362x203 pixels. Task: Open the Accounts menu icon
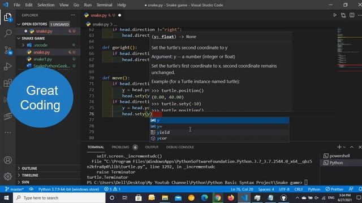coord(8,160)
